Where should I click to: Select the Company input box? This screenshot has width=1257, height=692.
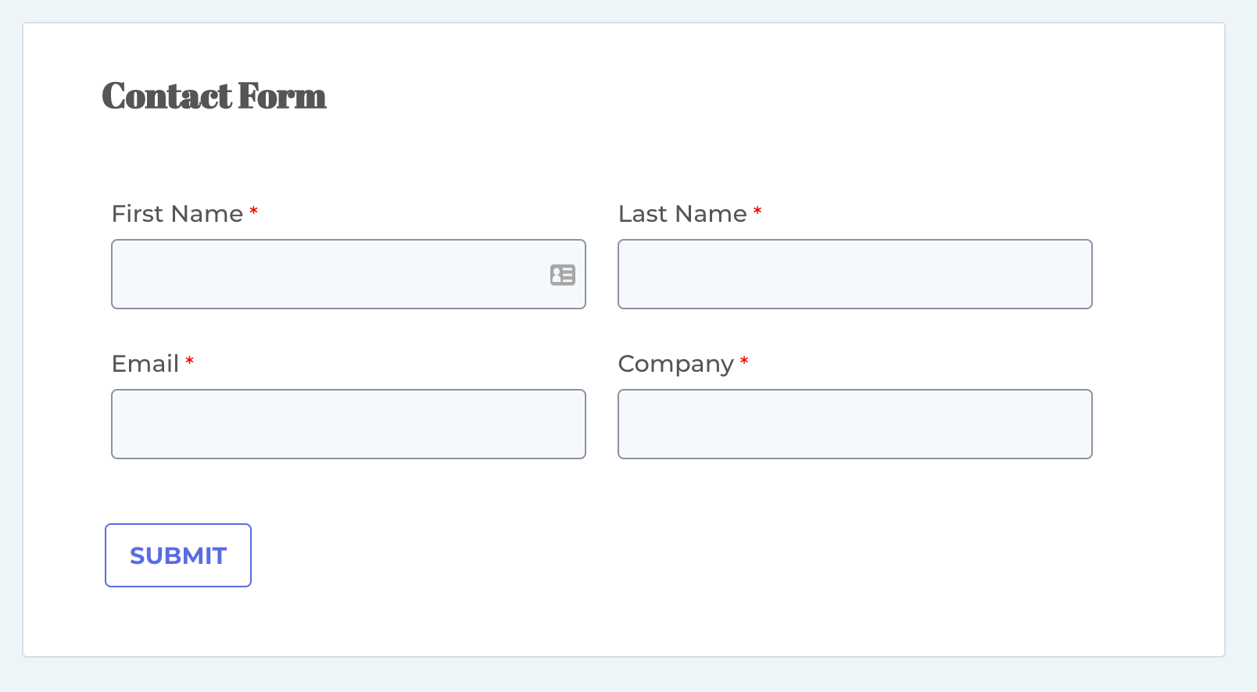855,424
